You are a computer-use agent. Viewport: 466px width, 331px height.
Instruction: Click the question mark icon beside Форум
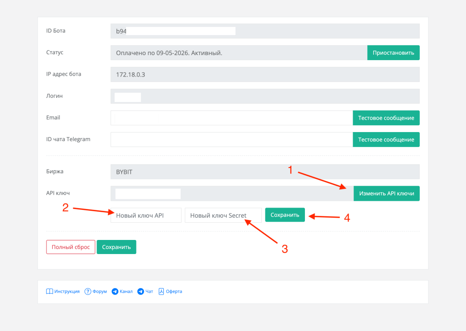[88, 291]
